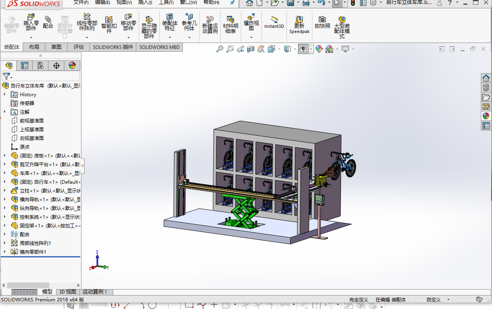Toggle Hide/Show Items eye icon
492x309 pixels.
[x=303, y=49]
